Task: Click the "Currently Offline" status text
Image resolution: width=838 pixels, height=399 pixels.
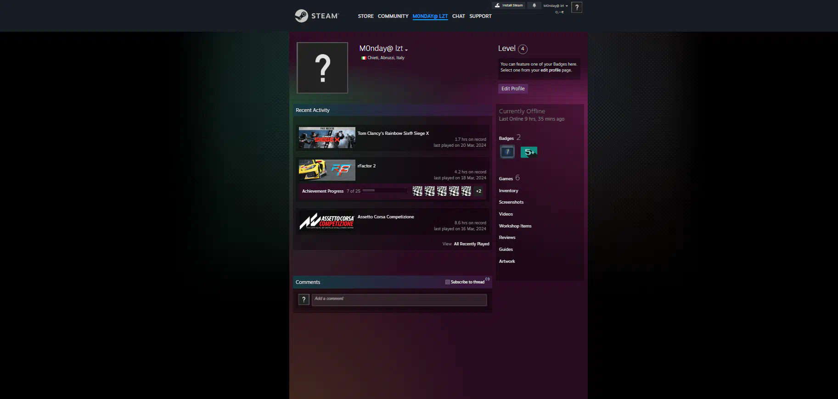Action: pos(522,111)
